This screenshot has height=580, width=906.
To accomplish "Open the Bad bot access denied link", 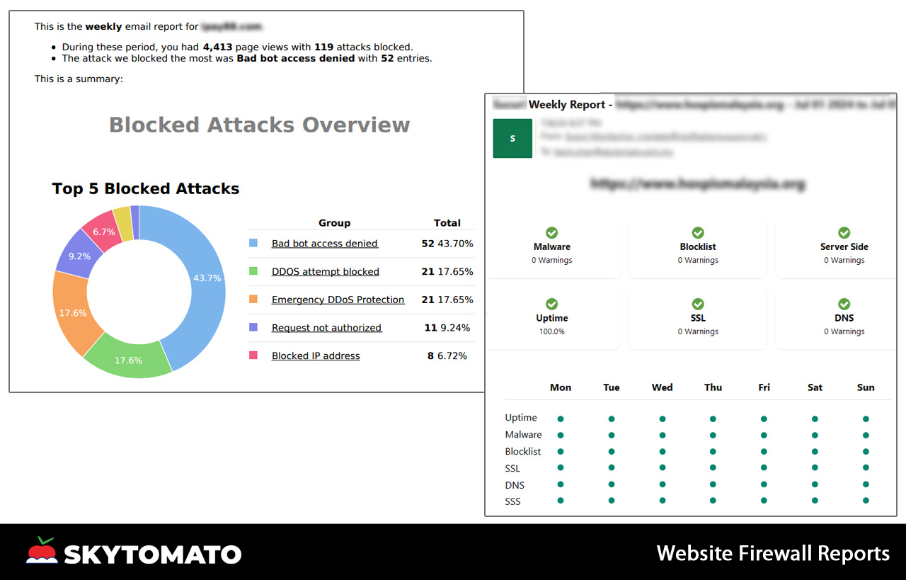I will pyautogui.click(x=325, y=244).
